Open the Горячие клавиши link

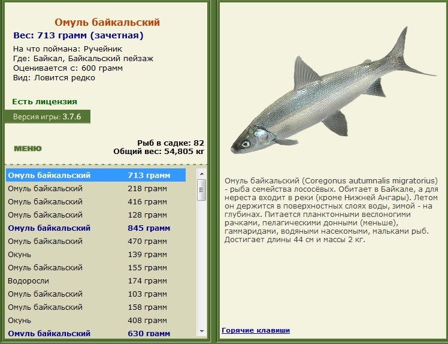coord(256,330)
